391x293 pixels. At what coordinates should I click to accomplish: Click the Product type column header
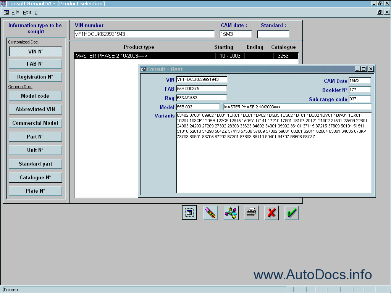pyautogui.click(x=139, y=47)
